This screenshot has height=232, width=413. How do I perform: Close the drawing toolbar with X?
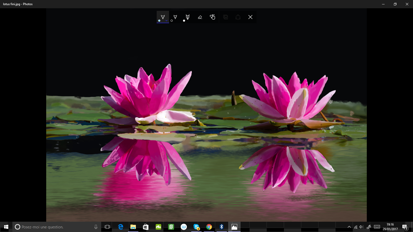(x=250, y=17)
